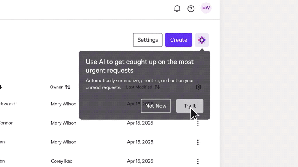Click the Connor name cell
The height and width of the screenshot is (167, 298).
pyautogui.click(x=6, y=123)
